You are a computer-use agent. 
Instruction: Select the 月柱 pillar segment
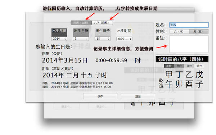pyautogui.click(x=179, y=66)
